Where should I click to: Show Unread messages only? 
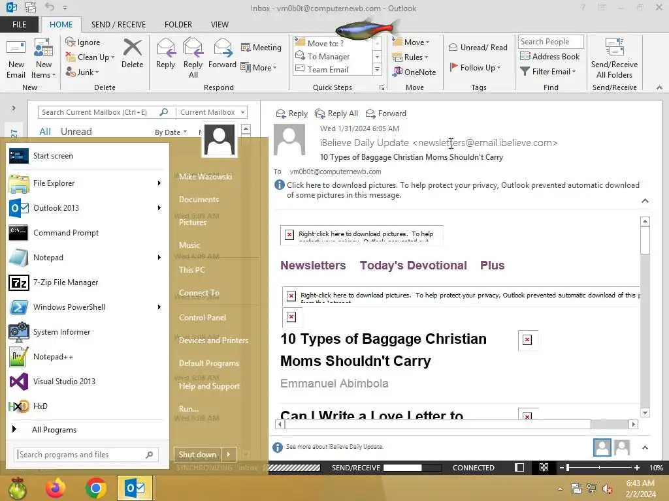[x=76, y=132]
